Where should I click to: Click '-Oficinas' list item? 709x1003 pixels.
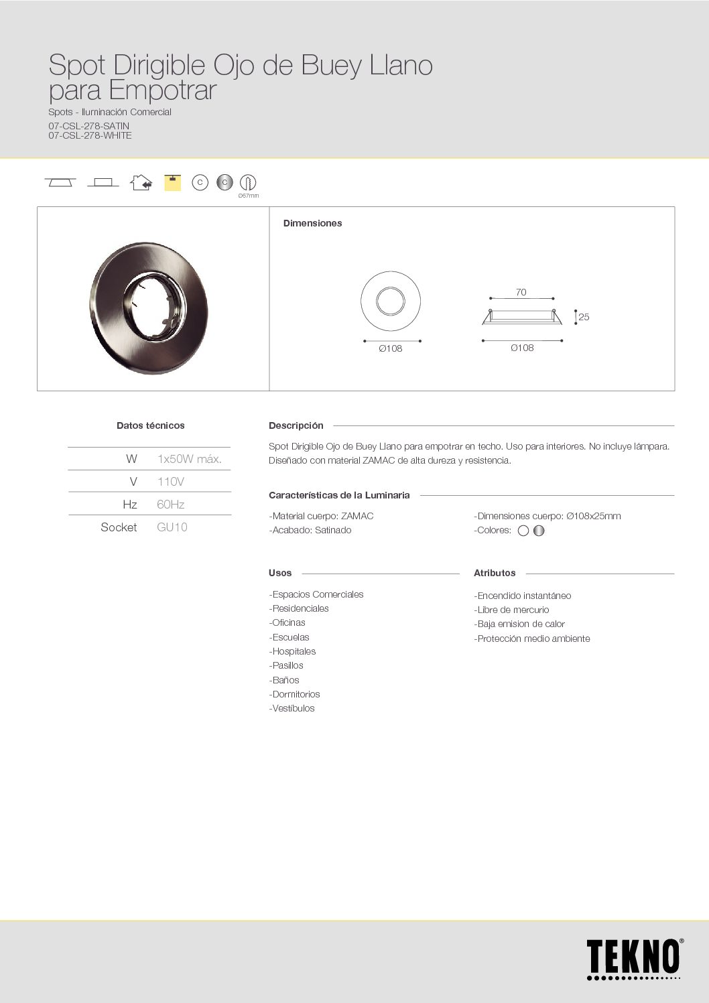[x=287, y=622]
